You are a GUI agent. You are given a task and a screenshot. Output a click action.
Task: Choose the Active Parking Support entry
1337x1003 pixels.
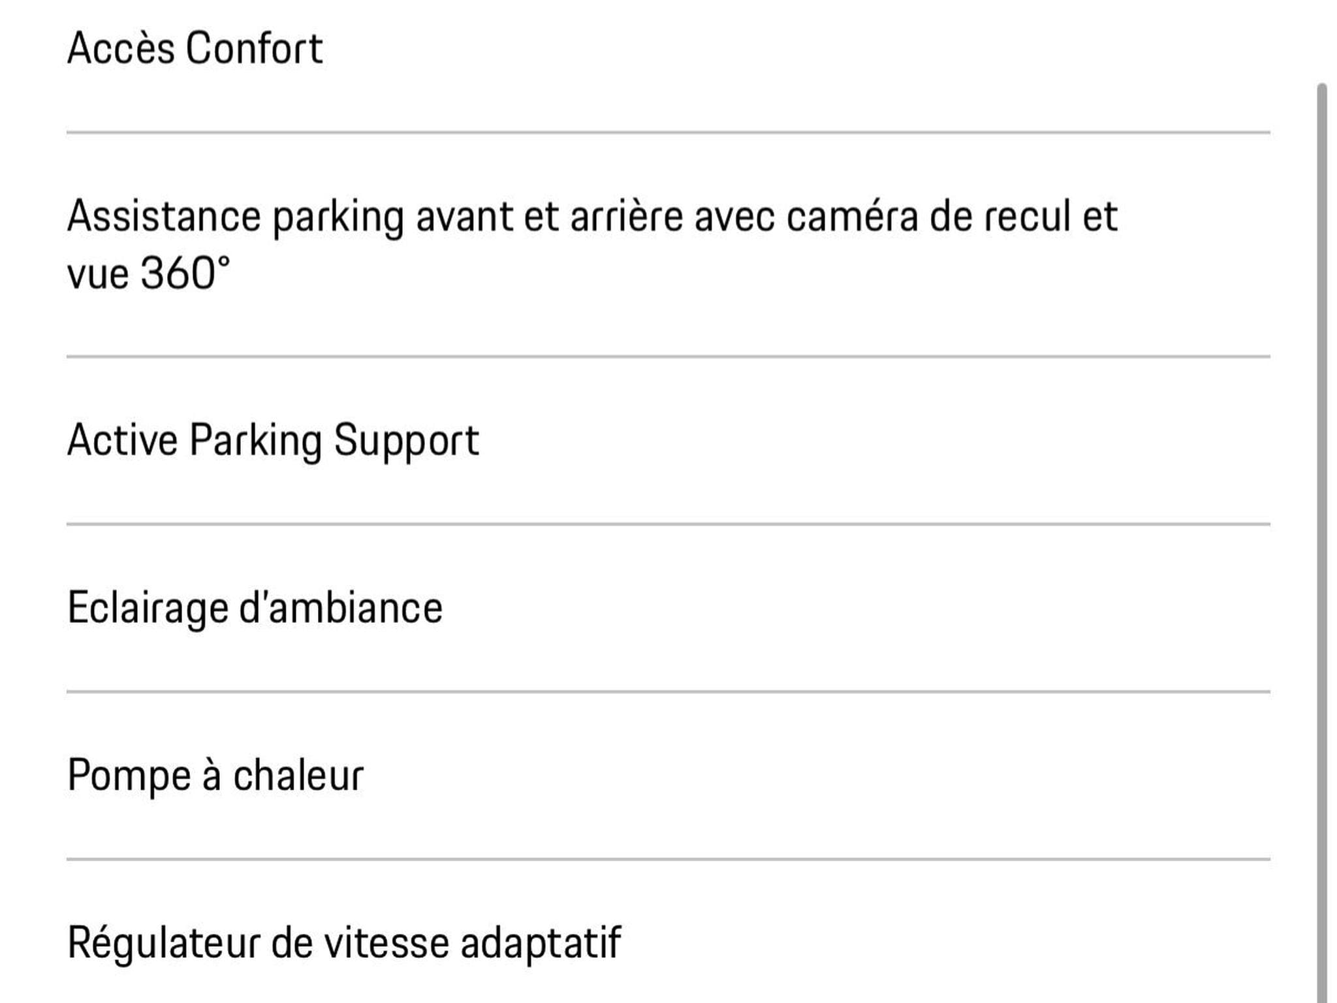pyautogui.click(x=668, y=441)
